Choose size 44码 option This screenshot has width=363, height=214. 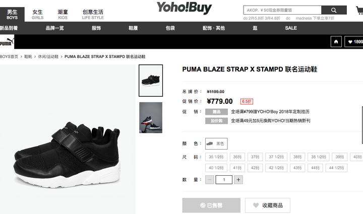click(x=315, y=168)
